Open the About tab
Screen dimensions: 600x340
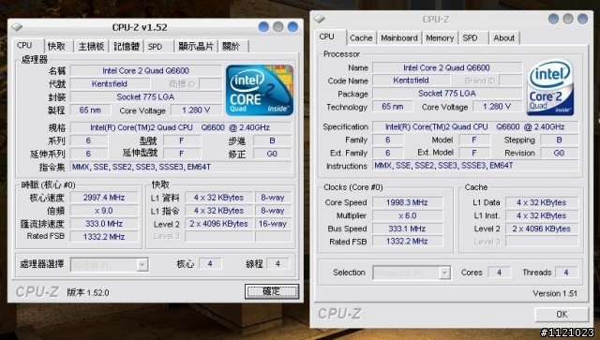coord(504,37)
